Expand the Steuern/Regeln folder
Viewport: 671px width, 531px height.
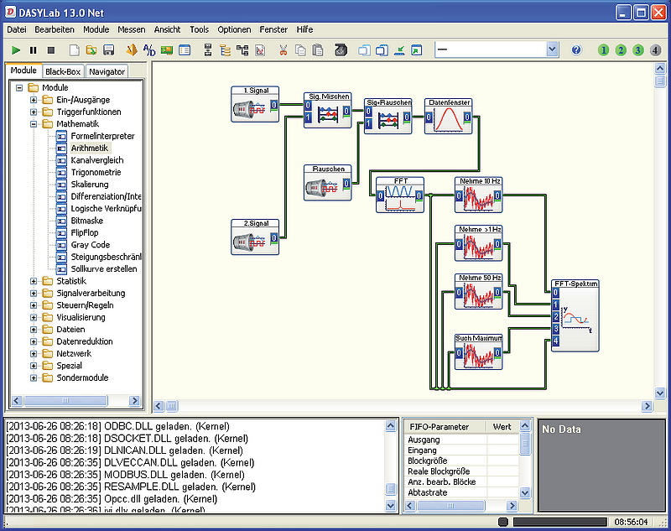coord(34,305)
